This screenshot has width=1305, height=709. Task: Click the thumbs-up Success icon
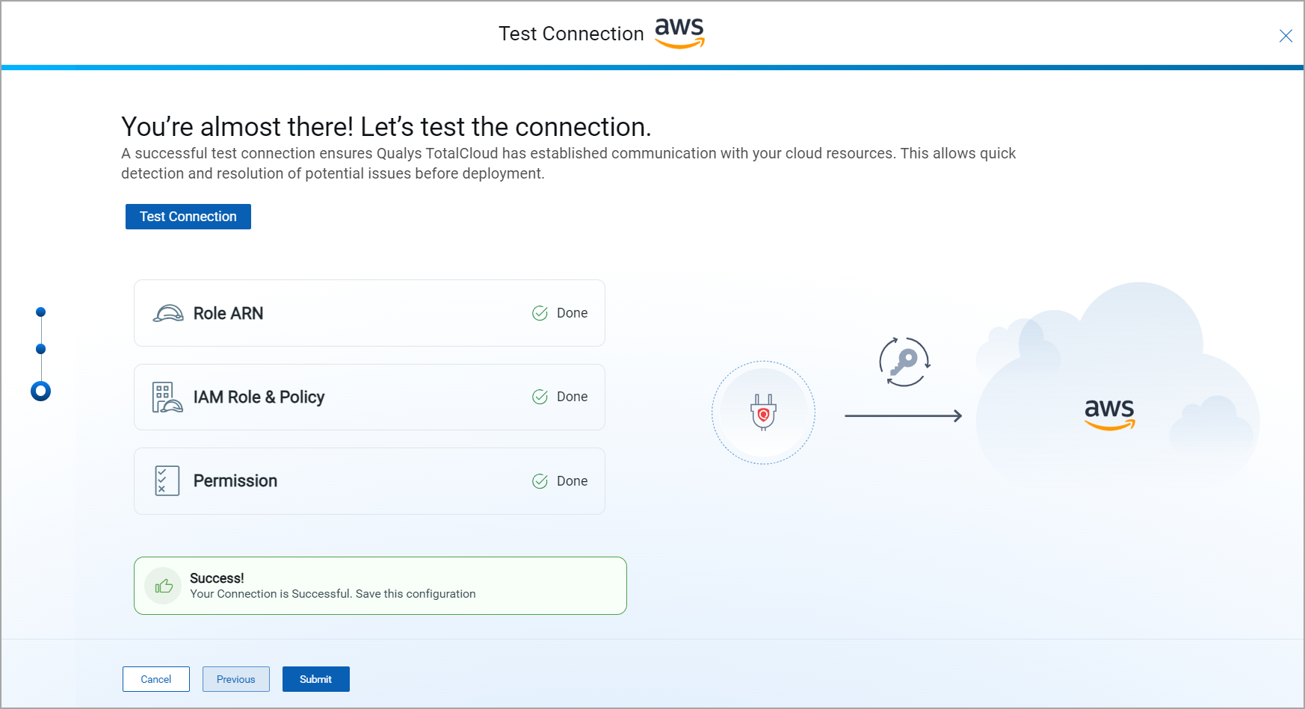164,586
